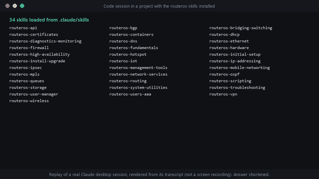Select routeros-vpn skill entry
The height and width of the screenshot is (179, 319).
pos(223,94)
